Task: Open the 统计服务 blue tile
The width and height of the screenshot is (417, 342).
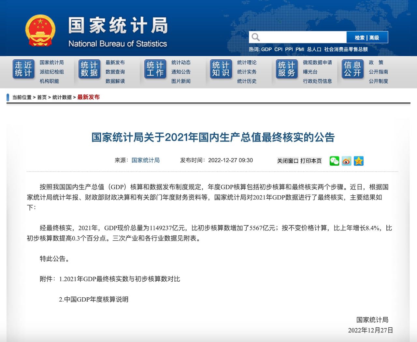Action: [x=287, y=69]
